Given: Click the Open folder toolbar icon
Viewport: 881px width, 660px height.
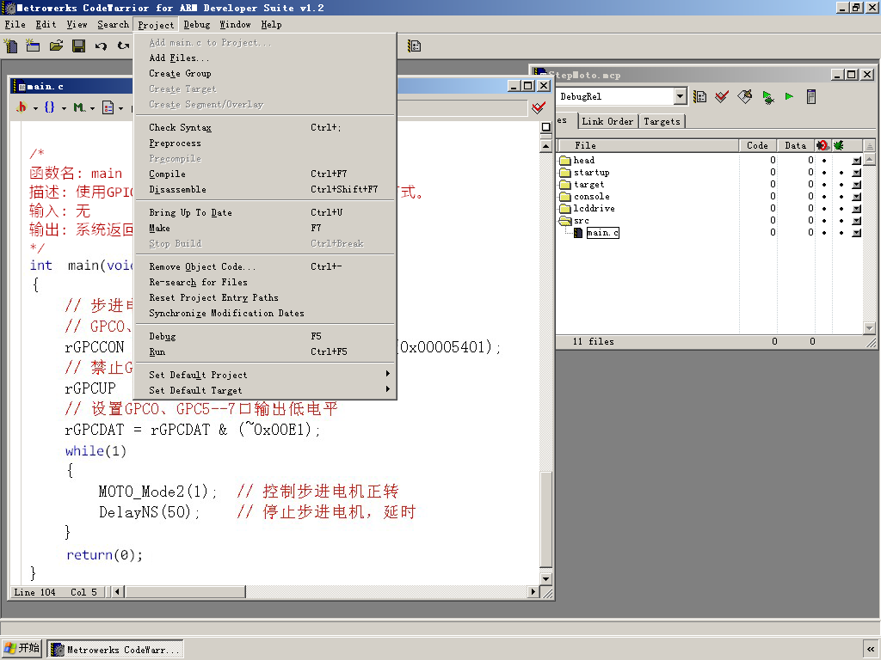Looking at the screenshot, I should (x=56, y=46).
